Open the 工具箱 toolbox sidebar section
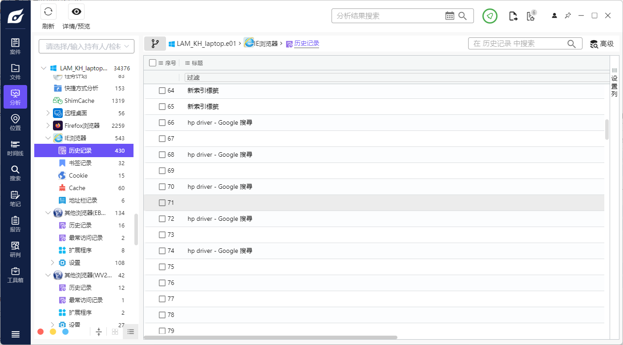The height and width of the screenshot is (345, 623). [x=15, y=275]
